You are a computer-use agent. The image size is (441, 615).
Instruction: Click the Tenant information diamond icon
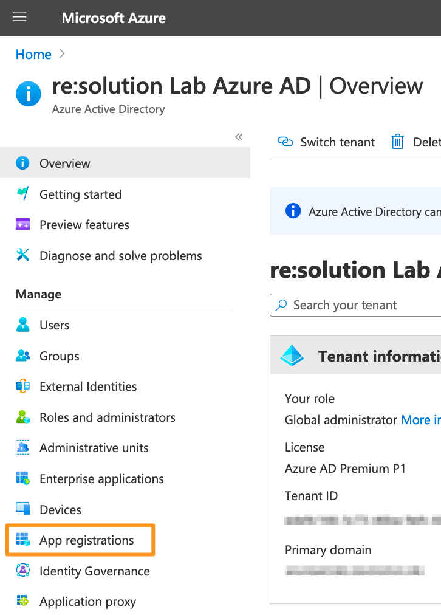(x=292, y=356)
